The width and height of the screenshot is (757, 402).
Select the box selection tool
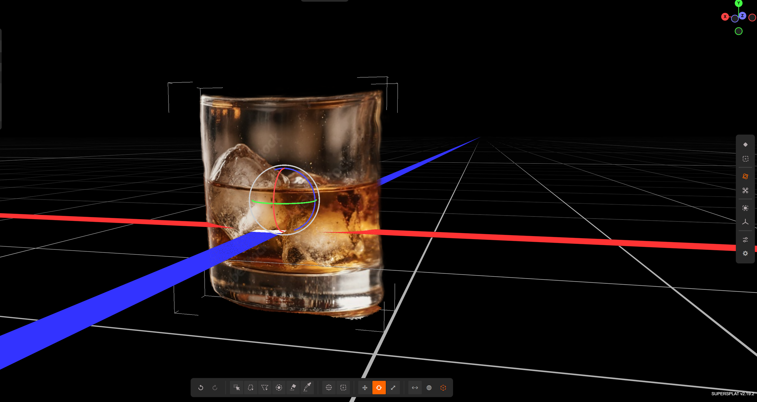pyautogui.click(x=343, y=387)
